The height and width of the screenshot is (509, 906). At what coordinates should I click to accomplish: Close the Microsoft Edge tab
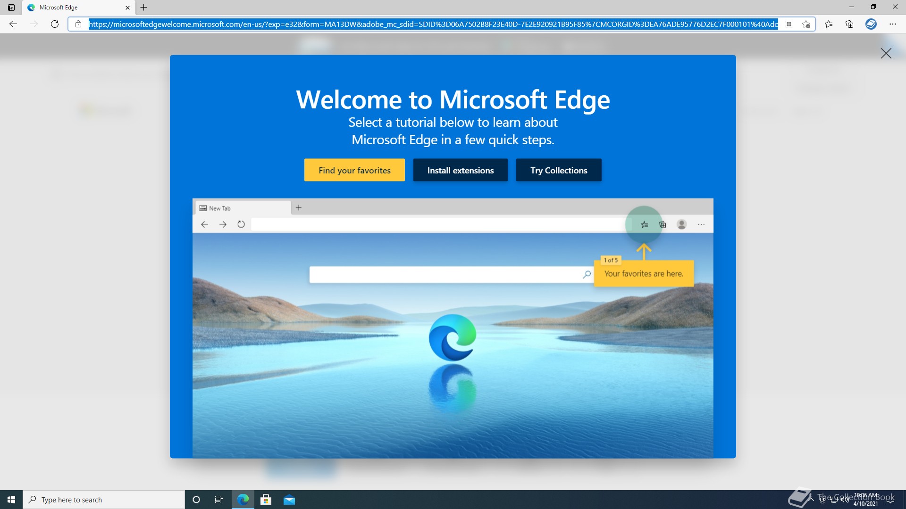pos(127,8)
